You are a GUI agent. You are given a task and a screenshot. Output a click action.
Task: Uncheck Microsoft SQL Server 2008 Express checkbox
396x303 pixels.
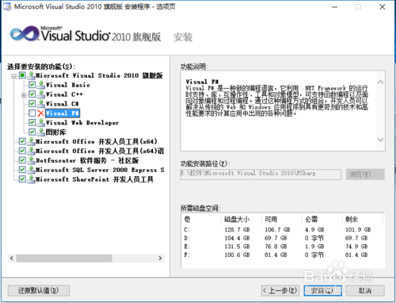[x=22, y=170]
